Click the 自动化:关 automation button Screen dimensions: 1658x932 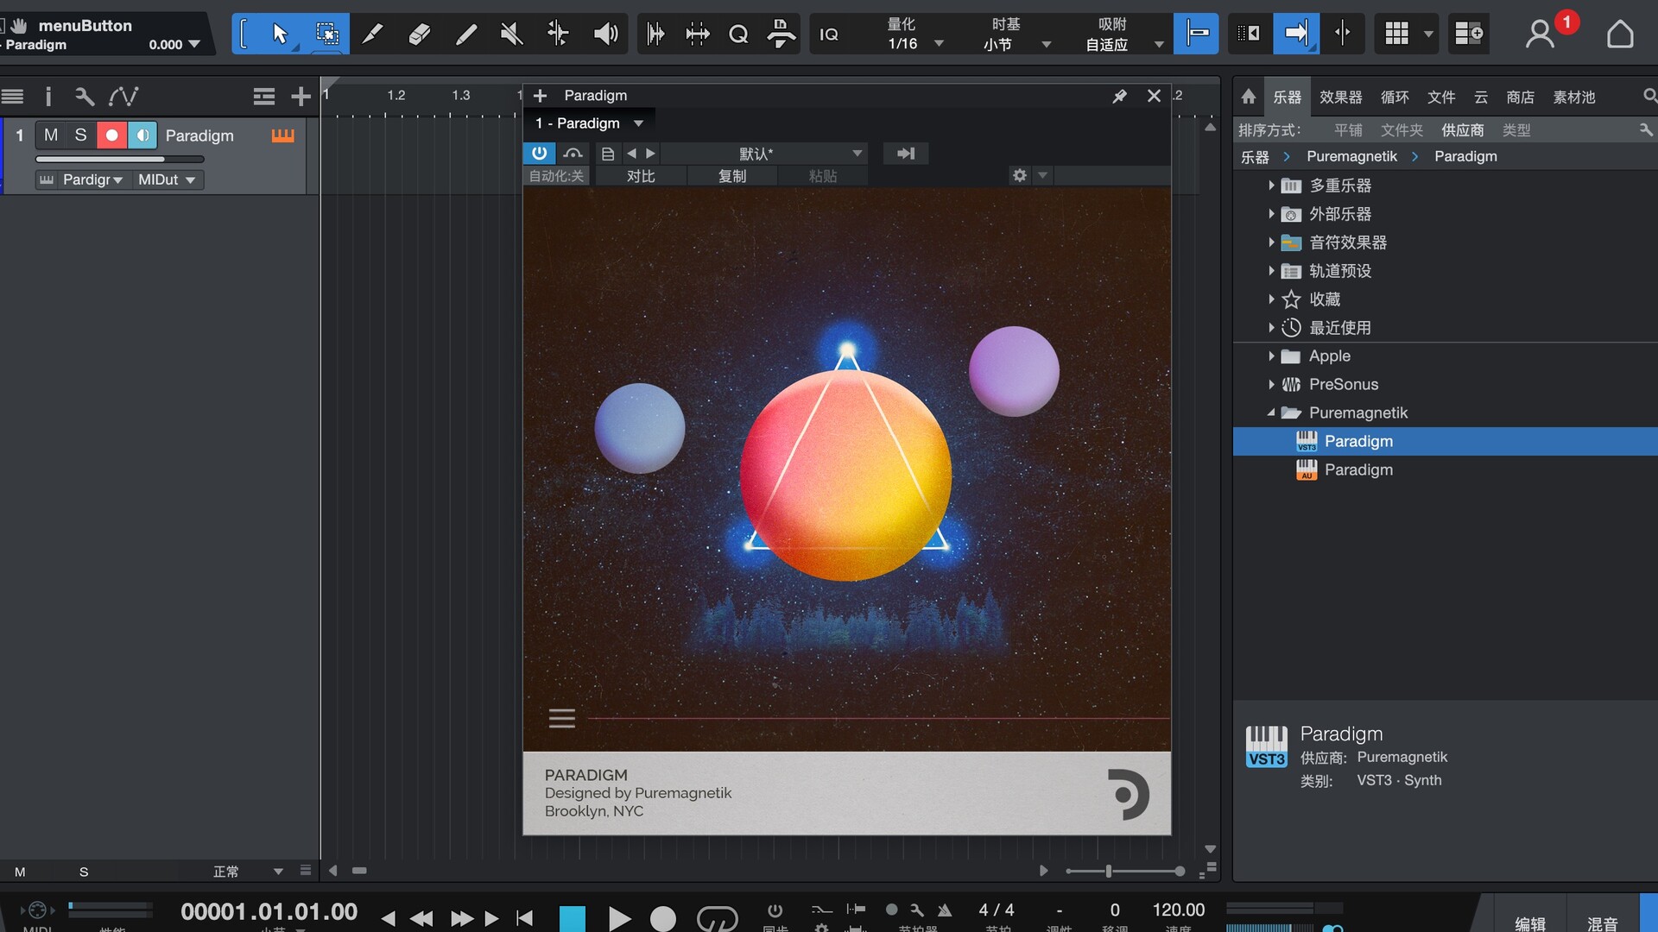(x=557, y=176)
